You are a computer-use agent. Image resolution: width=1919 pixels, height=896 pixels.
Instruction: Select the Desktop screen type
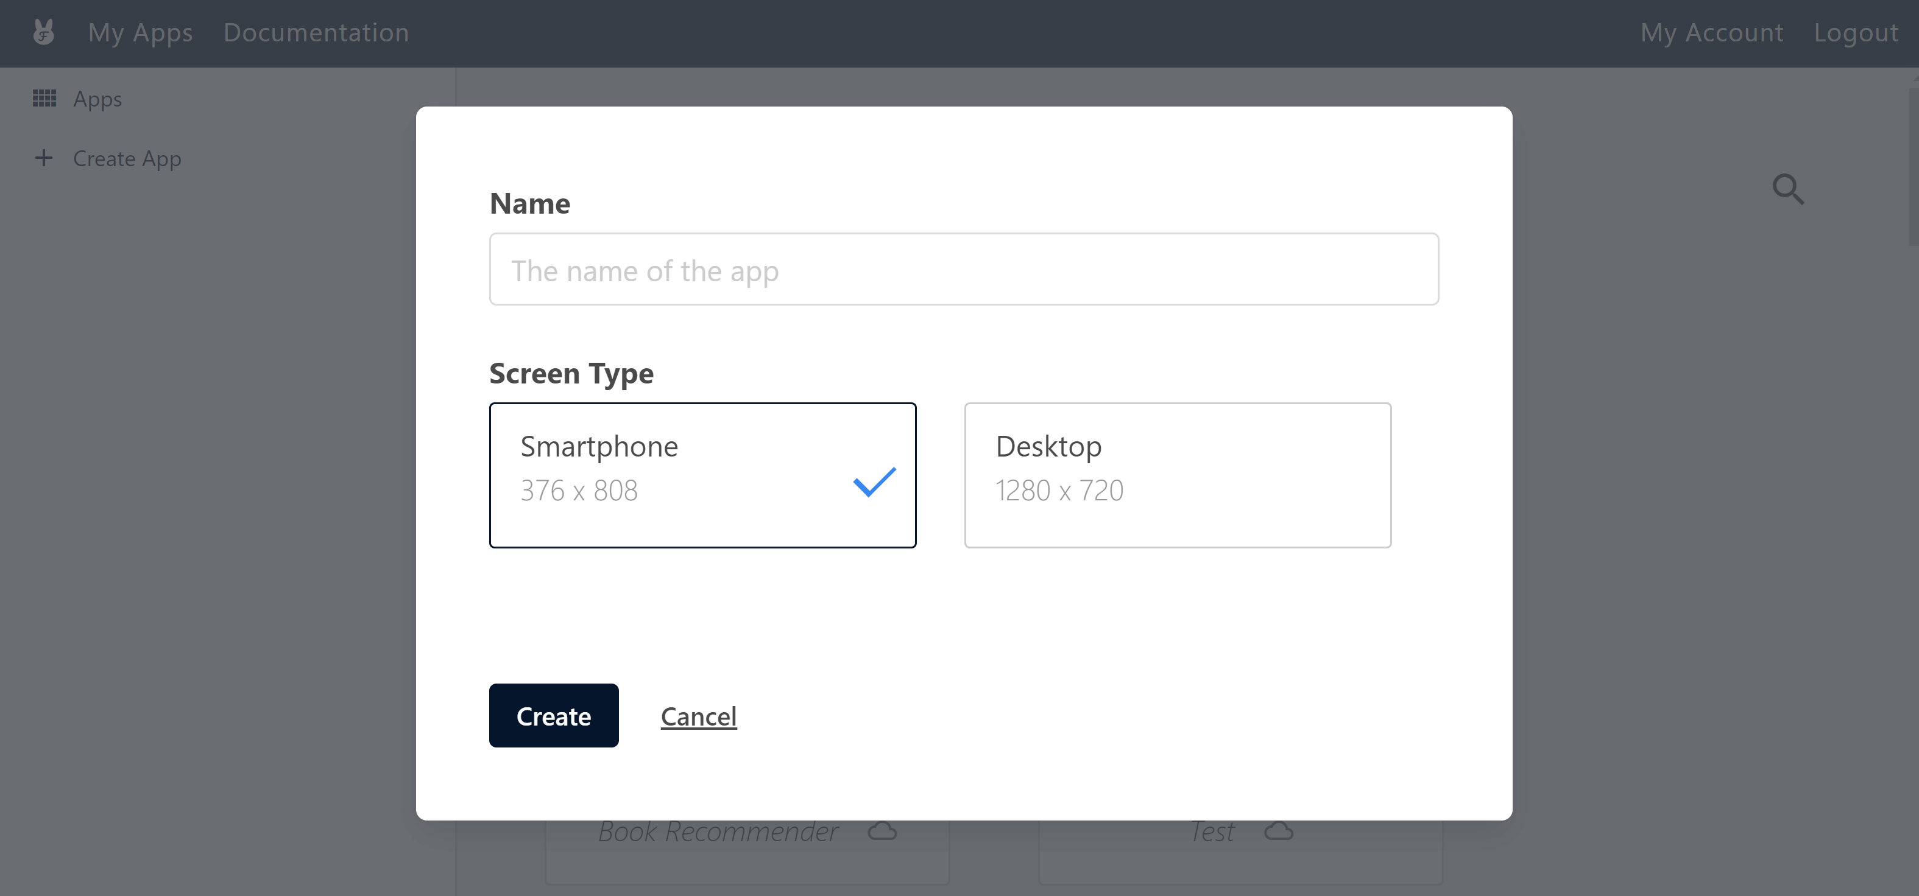coord(1178,474)
